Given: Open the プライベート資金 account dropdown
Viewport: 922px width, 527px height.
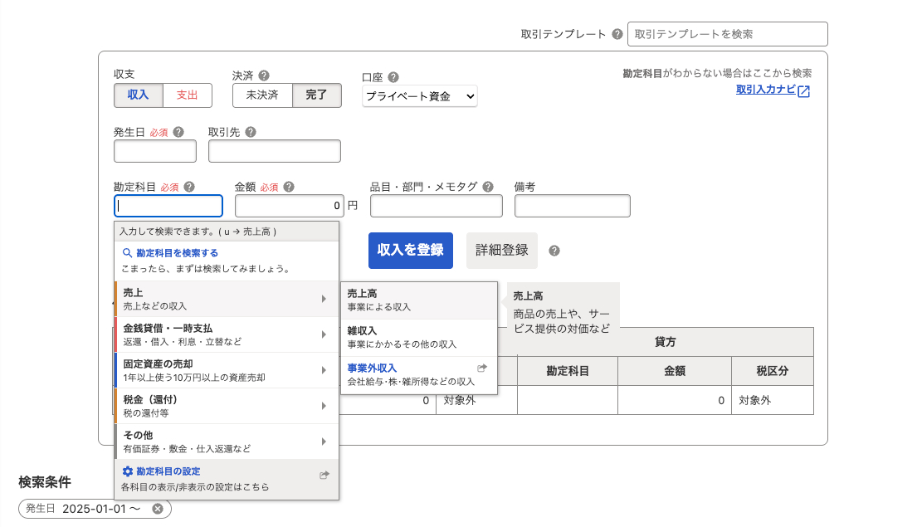Looking at the screenshot, I should click(x=419, y=95).
